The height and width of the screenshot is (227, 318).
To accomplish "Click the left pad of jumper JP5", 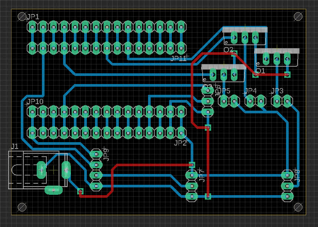I will [224, 101].
